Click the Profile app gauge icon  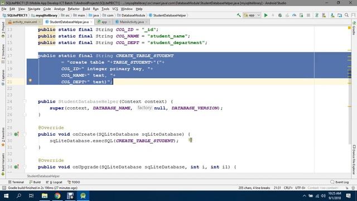coord(294,15)
